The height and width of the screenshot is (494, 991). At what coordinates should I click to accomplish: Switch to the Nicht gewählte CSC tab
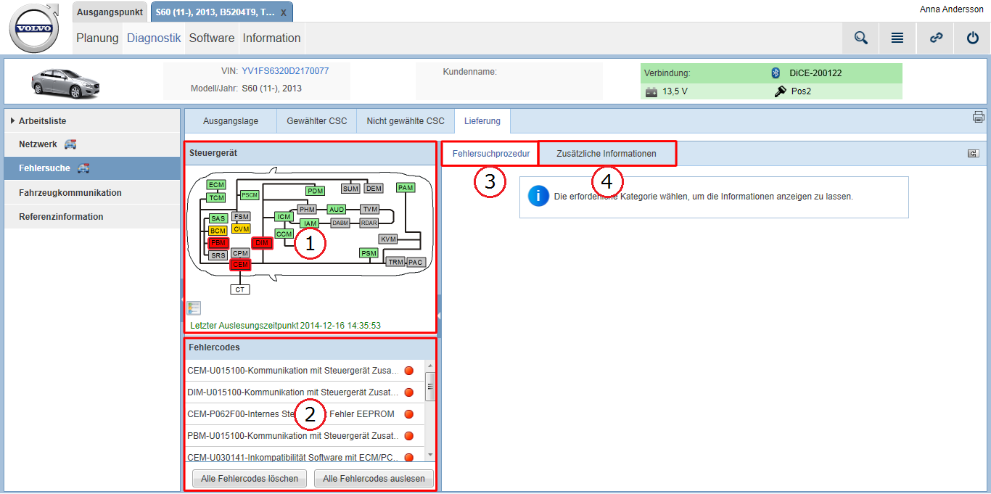(x=406, y=121)
